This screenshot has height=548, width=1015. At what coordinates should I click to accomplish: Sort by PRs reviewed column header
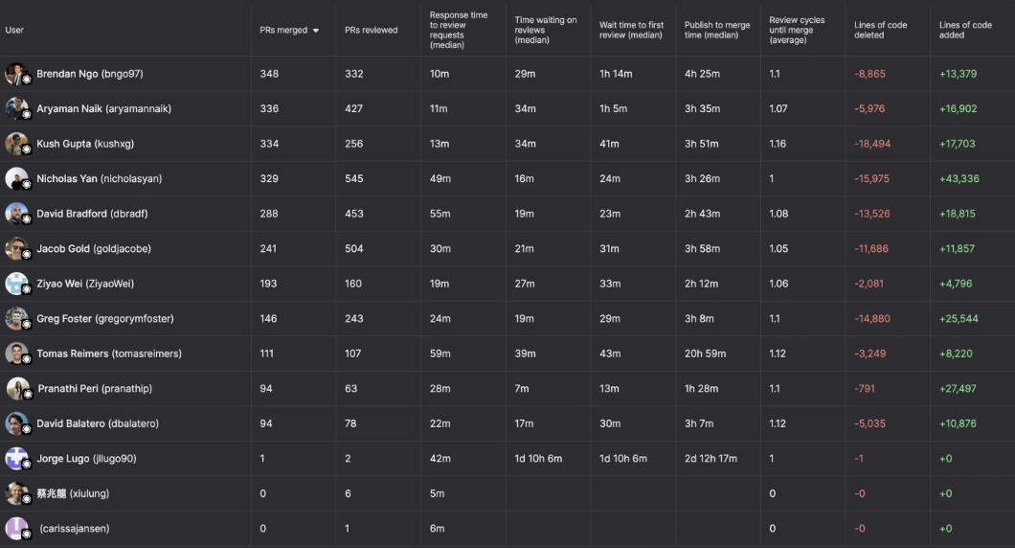click(x=372, y=31)
